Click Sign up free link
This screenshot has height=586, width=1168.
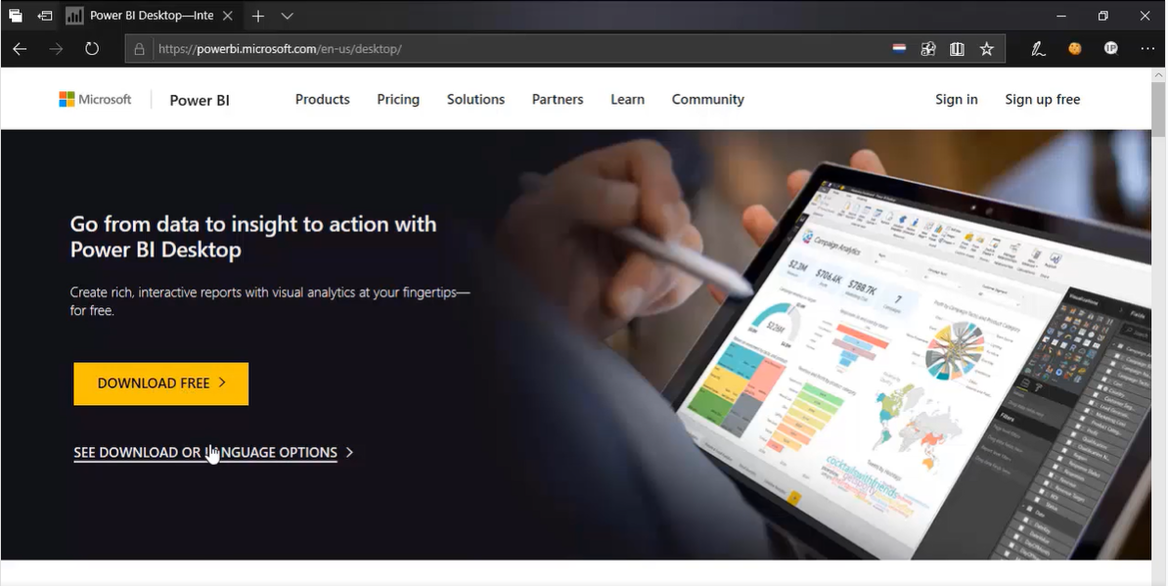point(1042,99)
